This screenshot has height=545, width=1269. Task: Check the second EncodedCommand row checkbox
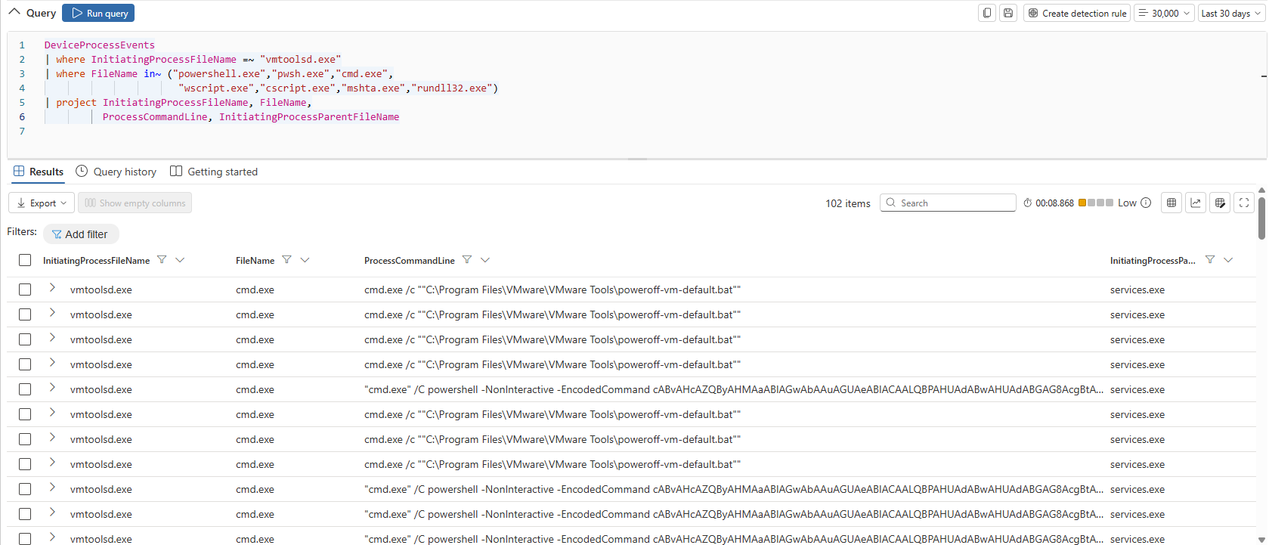25,489
